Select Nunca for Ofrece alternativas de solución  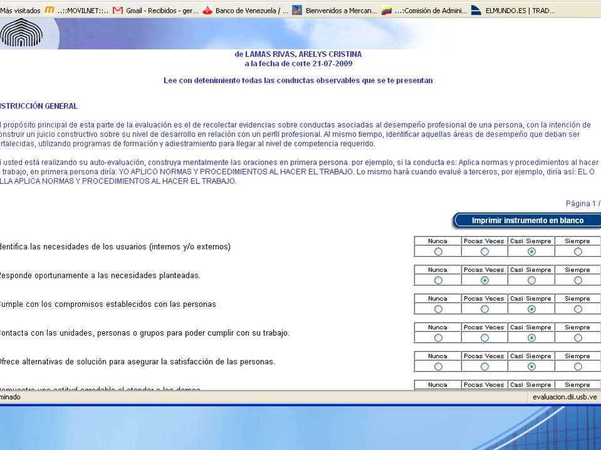(438, 366)
